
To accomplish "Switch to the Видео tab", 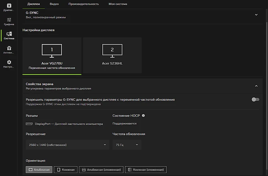I will [54, 4].
